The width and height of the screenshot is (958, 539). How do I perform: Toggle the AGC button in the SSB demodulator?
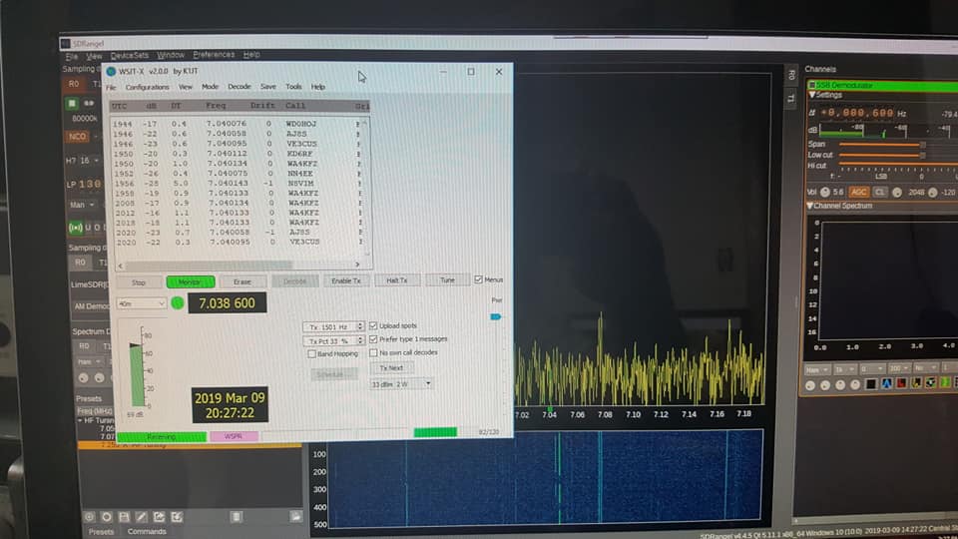(x=859, y=192)
